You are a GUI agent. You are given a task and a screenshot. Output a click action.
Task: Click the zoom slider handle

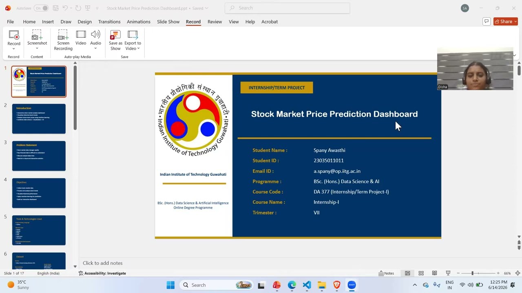click(472, 273)
